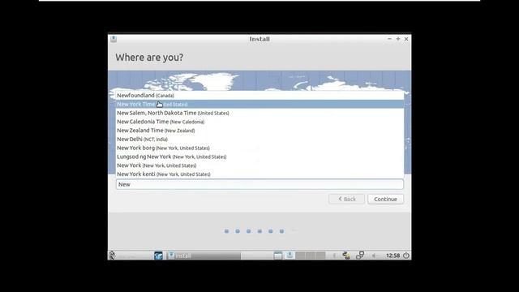This screenshot has width=519, height=292.
Task: Select New Caledonia Time suggestion
Action: click(259, 122)
